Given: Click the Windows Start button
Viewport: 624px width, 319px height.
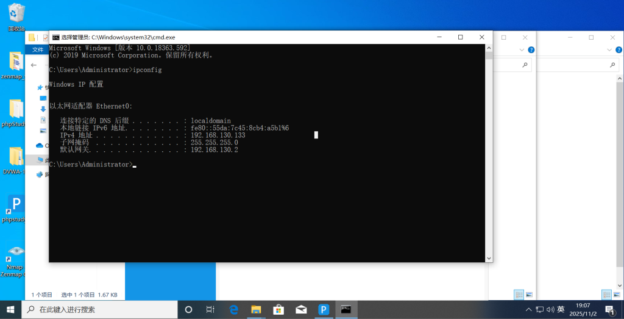Looking at the screenshot, I should pos(11,309).
